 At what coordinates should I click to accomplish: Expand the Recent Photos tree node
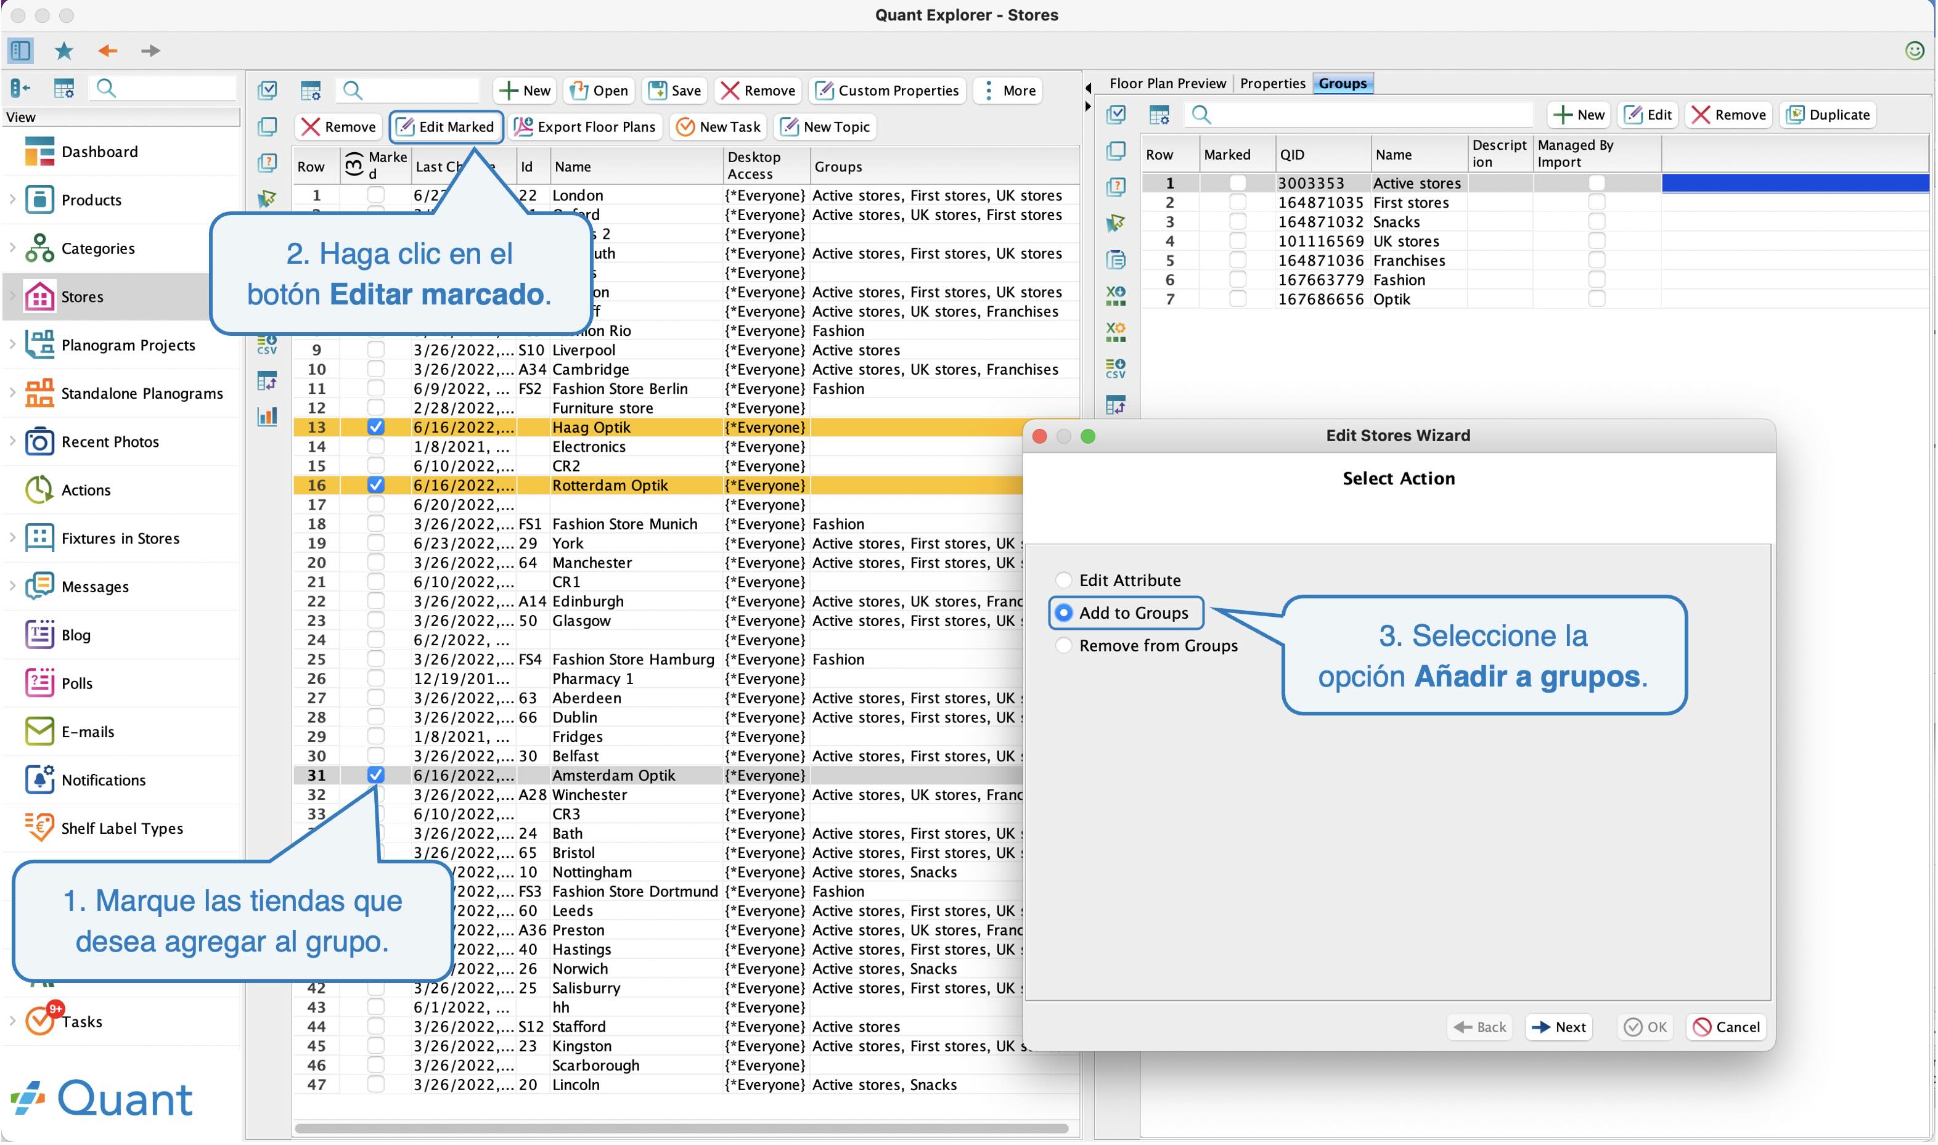tap(12, 442)
